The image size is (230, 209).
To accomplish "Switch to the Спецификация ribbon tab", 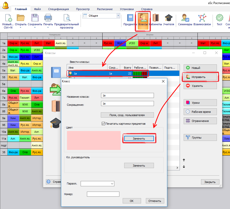I will click(x=58, y=9).
